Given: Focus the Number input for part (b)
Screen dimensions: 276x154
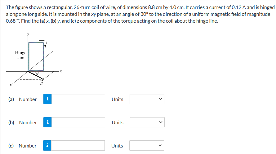Looking at the screenshot, I should tap(78, 122).
